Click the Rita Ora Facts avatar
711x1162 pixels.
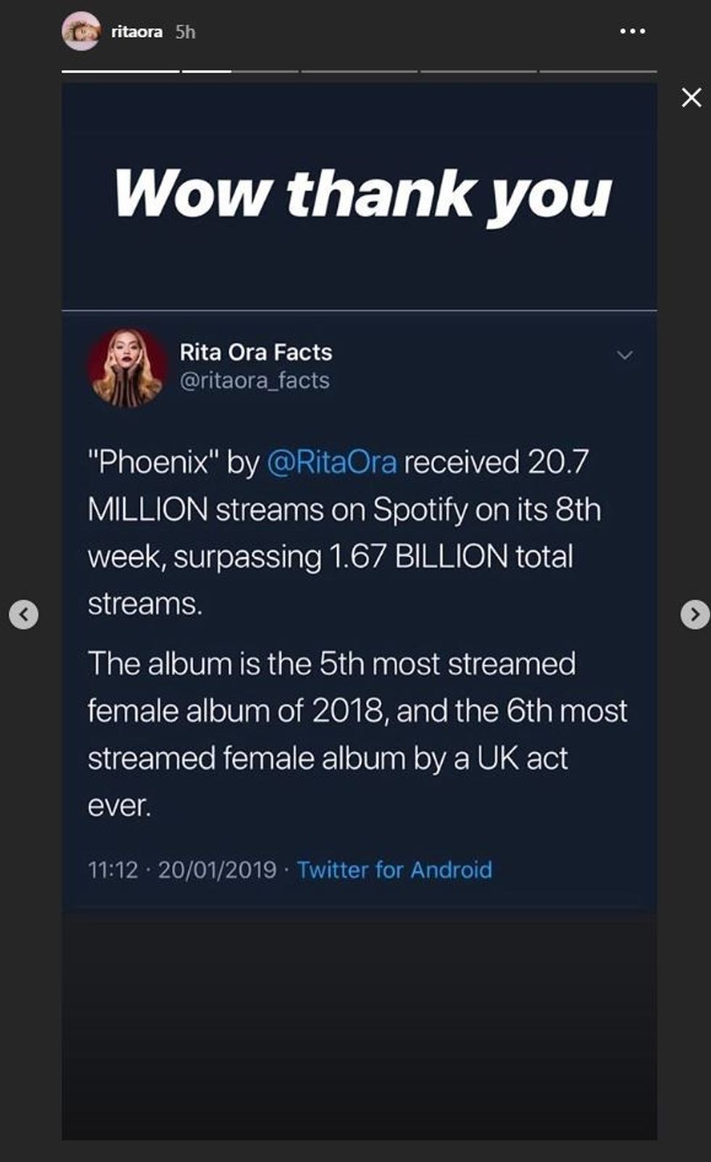[127, 367]
